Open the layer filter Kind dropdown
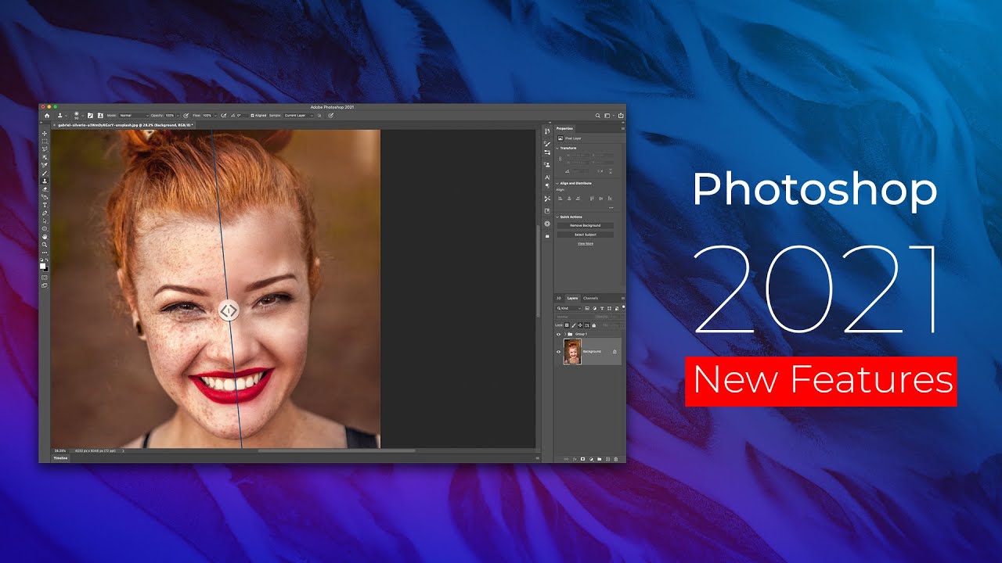This screenshot has width=1002, height=563. (569, 308)
